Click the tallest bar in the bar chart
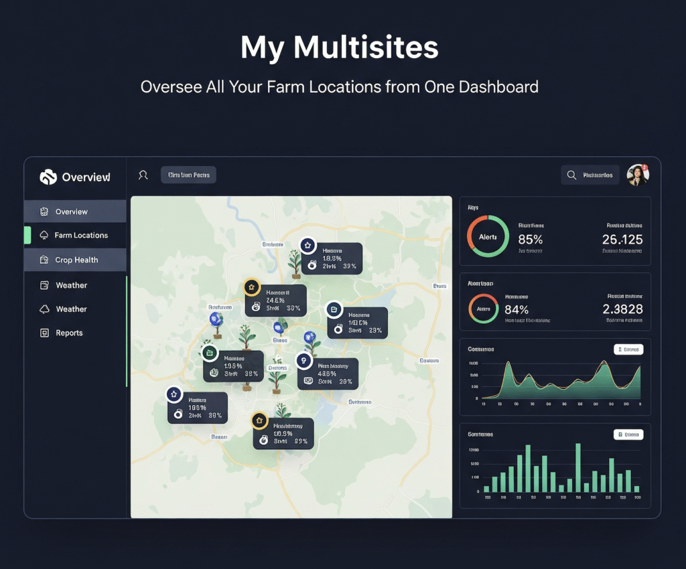Image resolution: width=686 pixels, height=569 pixels. [577, 468]
